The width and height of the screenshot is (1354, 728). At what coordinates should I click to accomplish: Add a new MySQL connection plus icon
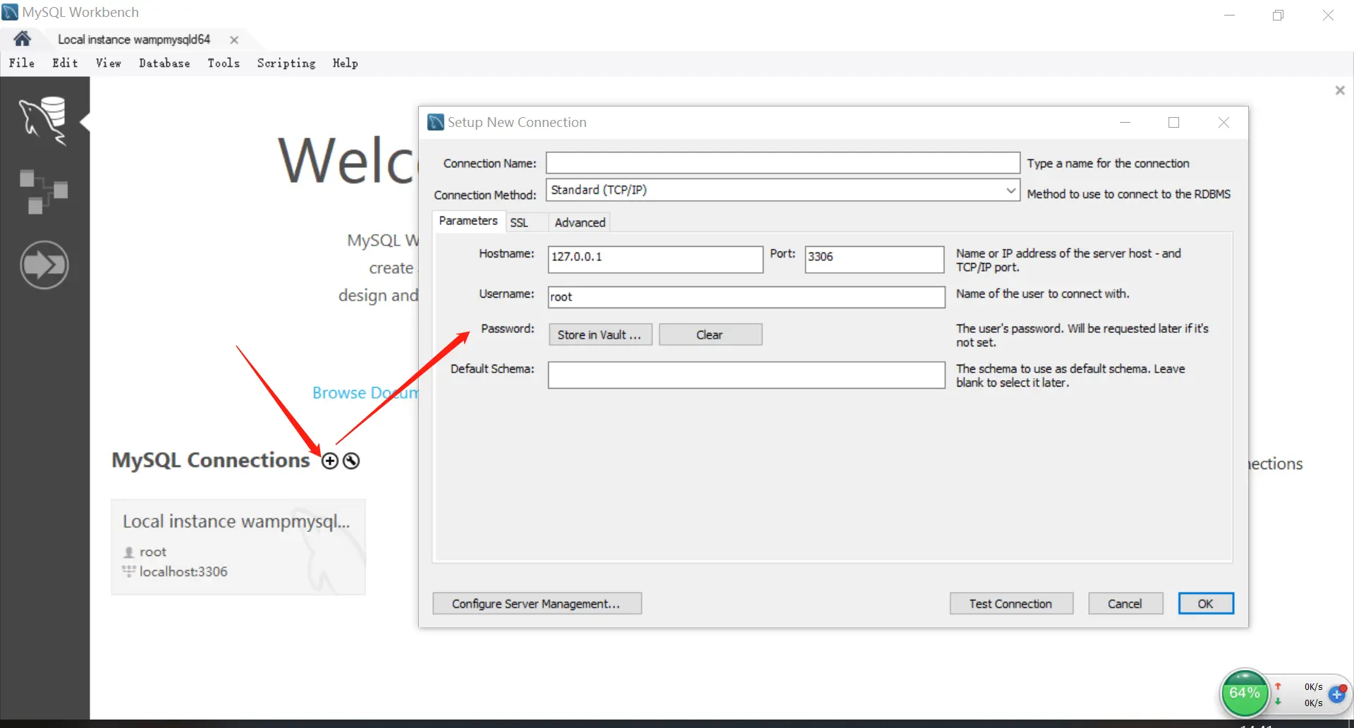330,461
